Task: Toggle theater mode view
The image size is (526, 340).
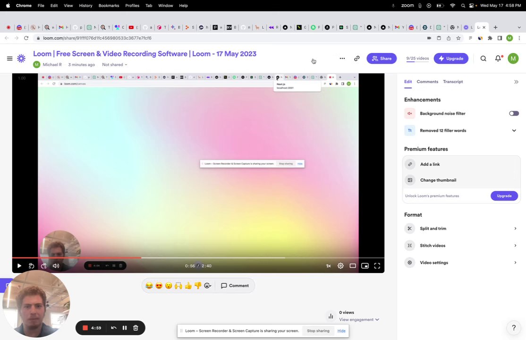Action: pos(353,266)
